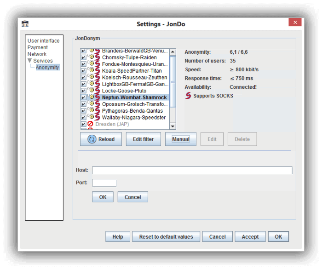Click the JonDo app icon in title bar

[25, 24]
